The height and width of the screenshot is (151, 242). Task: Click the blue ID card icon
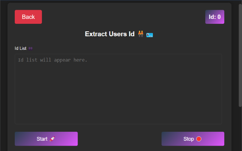pos(150,35)
